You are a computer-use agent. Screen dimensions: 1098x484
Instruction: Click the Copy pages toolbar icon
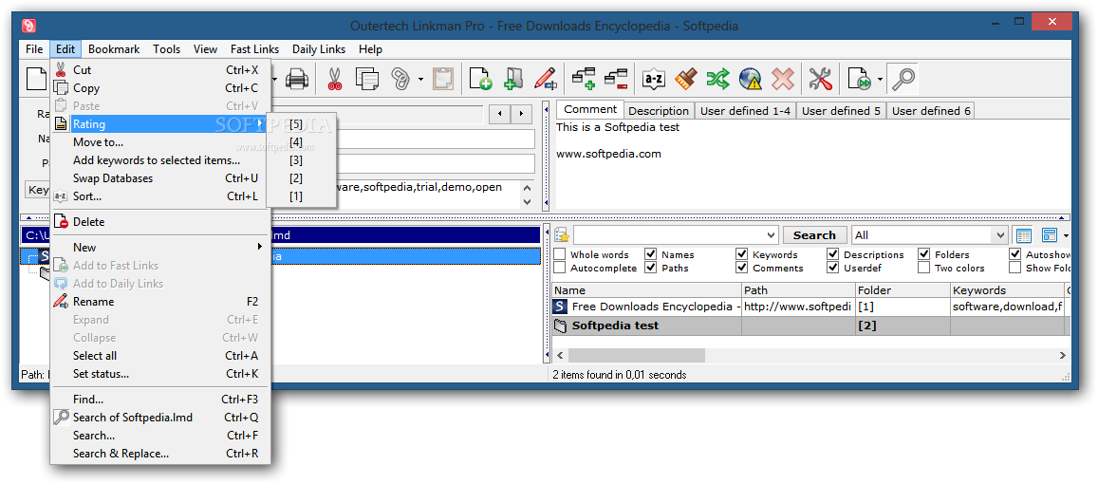click(x=367, y=79)
